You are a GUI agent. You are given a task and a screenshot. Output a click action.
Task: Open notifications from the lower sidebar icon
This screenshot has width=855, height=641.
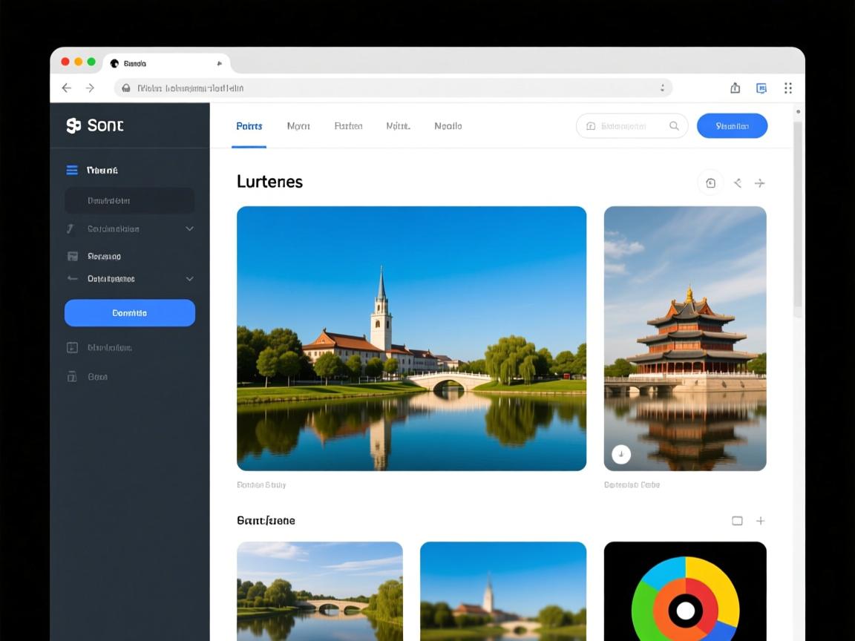pos(72,346)
